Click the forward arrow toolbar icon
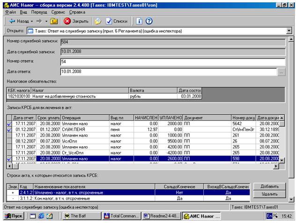Screen dimensions: 296x223 pyautogui.click(x=40, y=21)
